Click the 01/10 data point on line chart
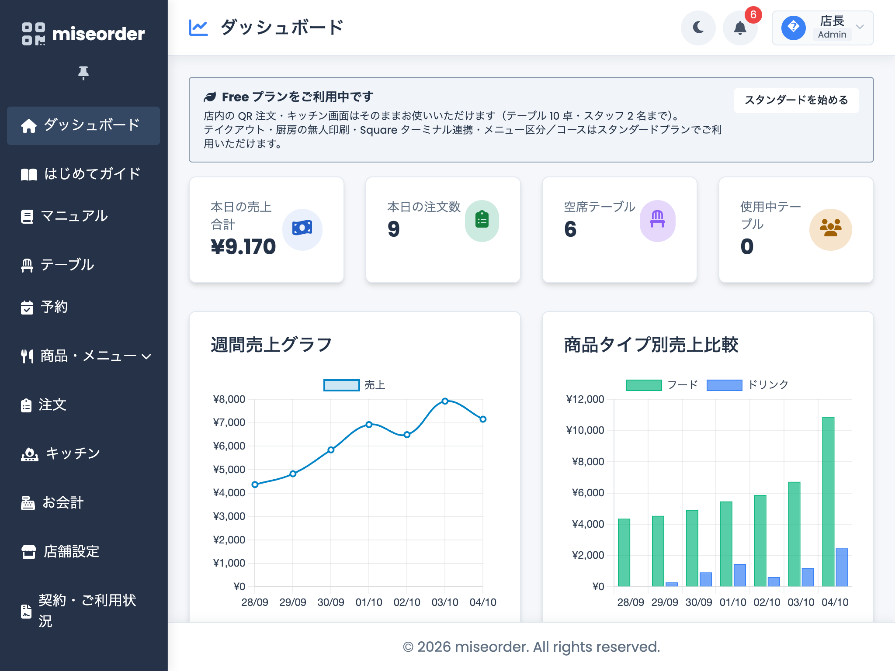The height and width of the screenshot is (671, 895). 369,425
